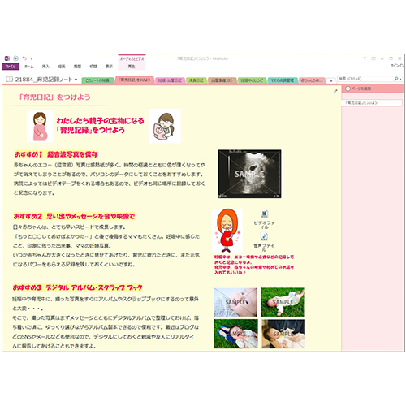Viewport: 406px width, 406px height.
Task: Switch to the pink 妊娠・出産日記 section tab
Action: coord(170,80)
